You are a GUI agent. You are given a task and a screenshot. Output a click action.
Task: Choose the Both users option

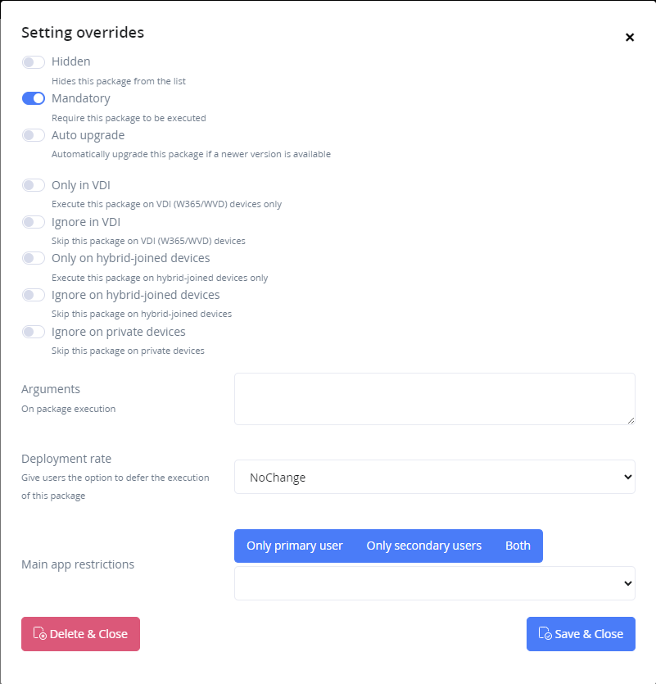pyautogui.click(x=518, y=546)
